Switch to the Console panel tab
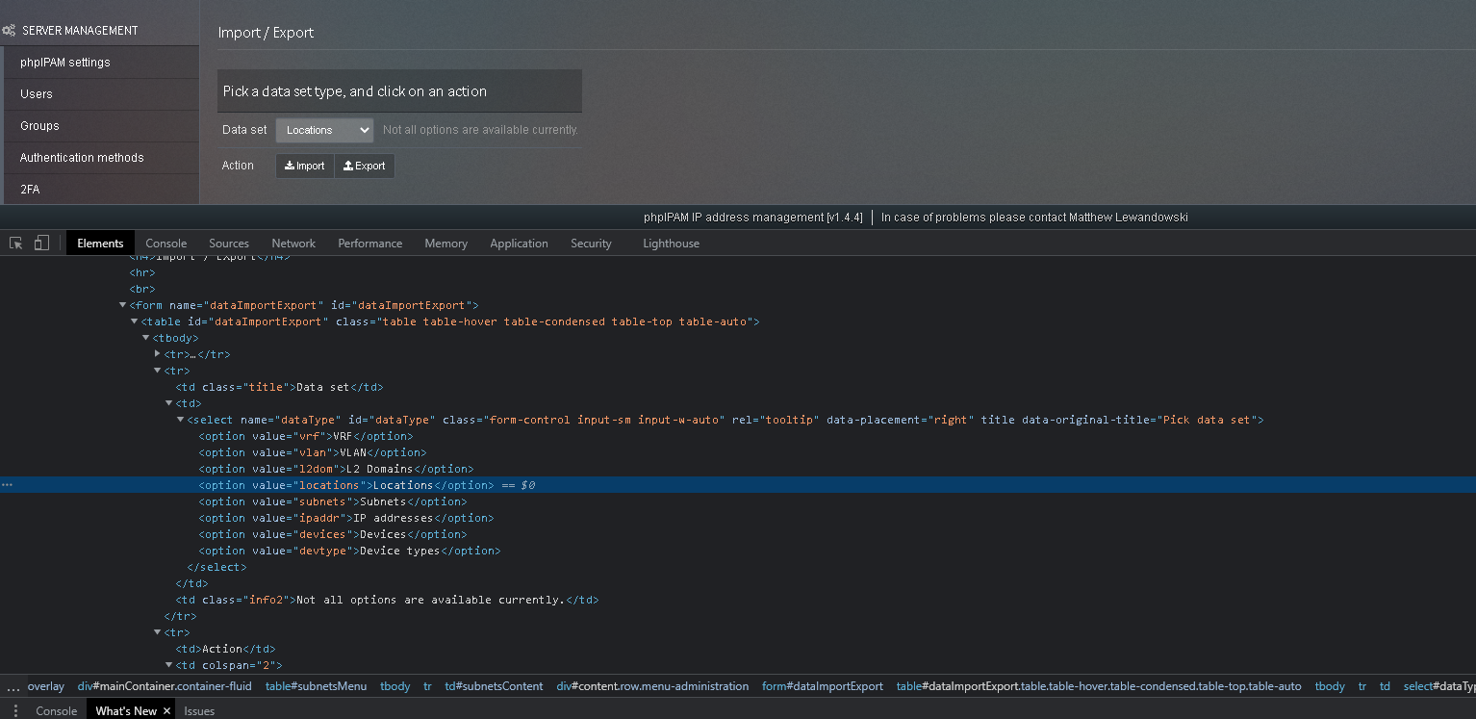1476x719 pixels. click(x=165, y=243)
